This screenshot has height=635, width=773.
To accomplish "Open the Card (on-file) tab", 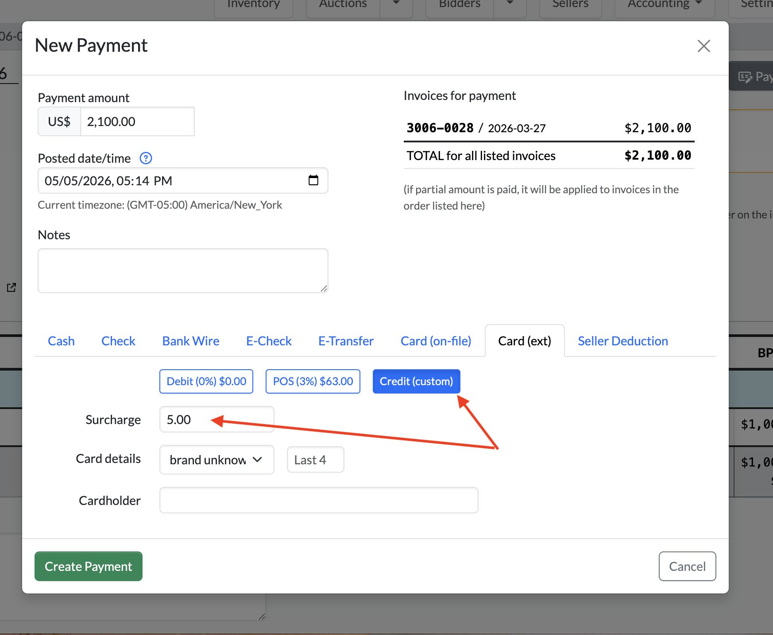I will pos(436,341).
